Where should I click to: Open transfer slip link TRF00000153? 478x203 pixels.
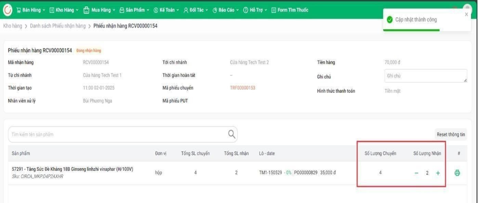point(242,88)
